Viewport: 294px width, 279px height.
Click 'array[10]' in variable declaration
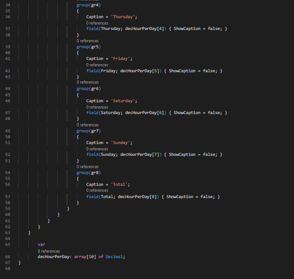click(x=85, y=257)
